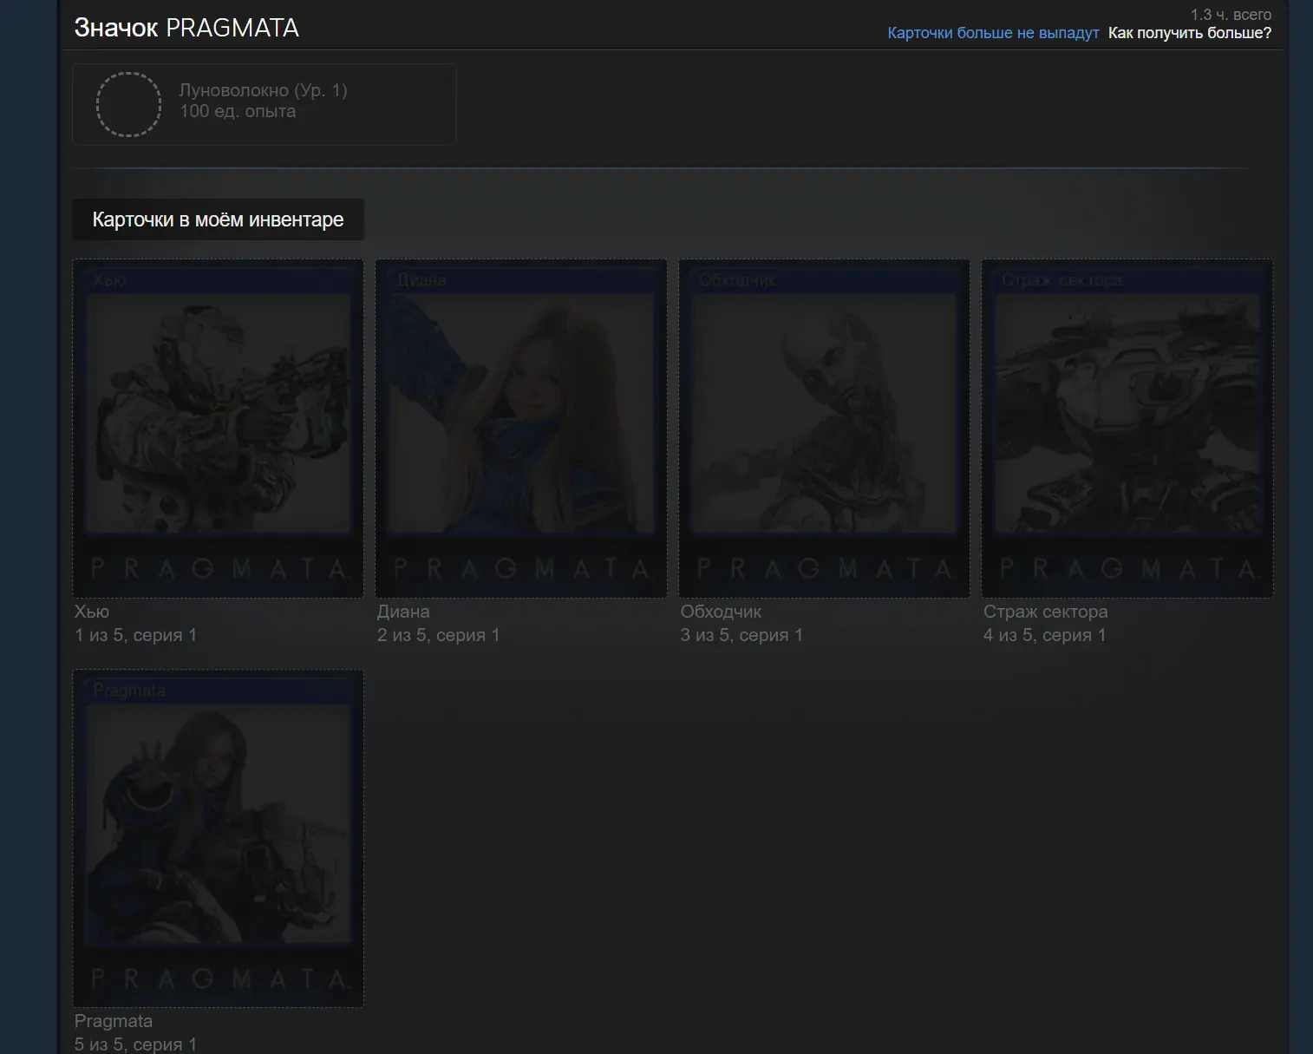Open the Диана trading card

[x=521, y=429]
